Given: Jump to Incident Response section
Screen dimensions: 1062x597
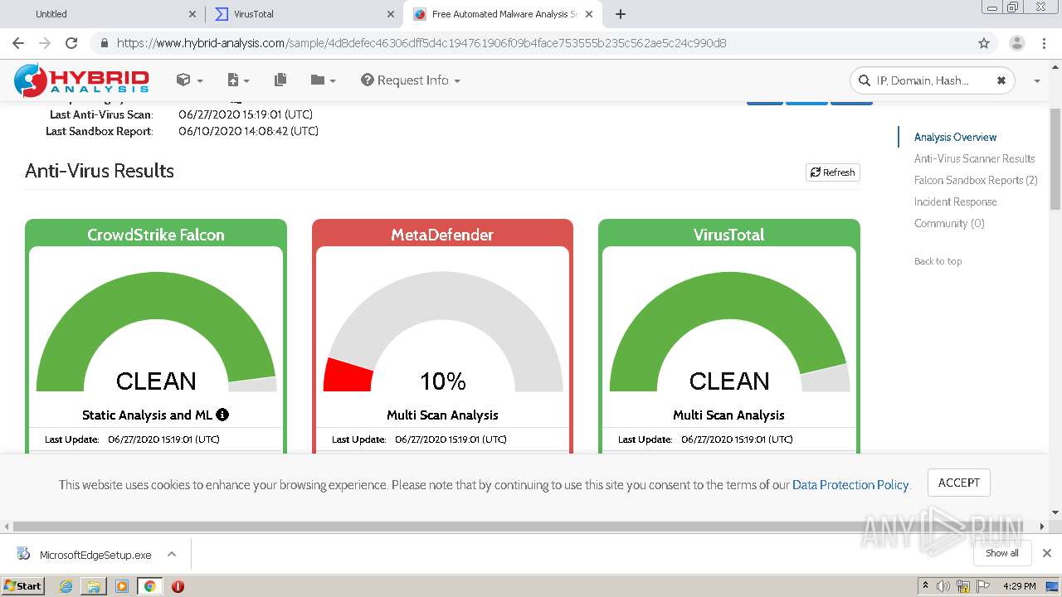Looking at the screenshot, I should [x=955, y=201].
